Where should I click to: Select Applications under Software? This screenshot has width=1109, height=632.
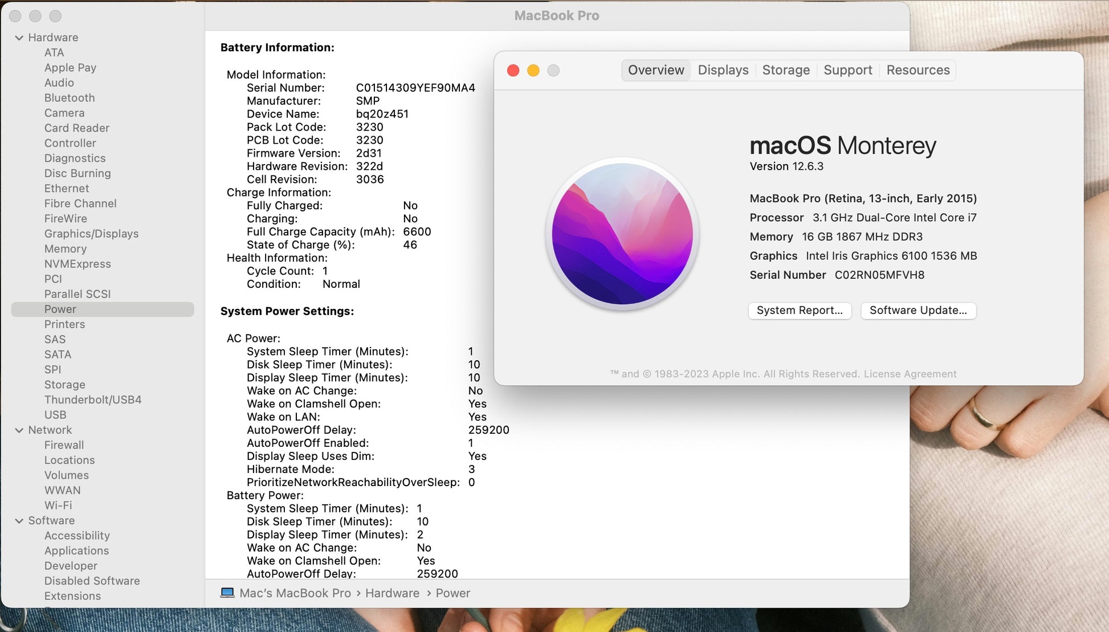click(x=76, y=551)
